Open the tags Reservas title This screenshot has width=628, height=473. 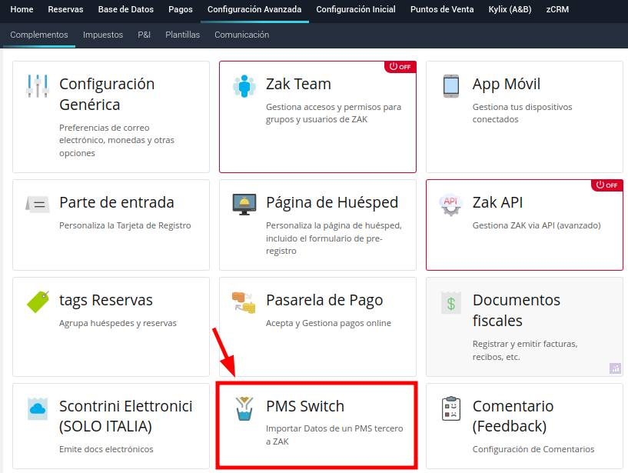pos(106,300)
